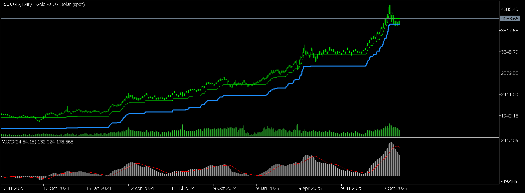
Task: Select the 1942.15 price scale label
Action: [510, 116]
